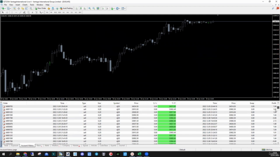Switch chart to Line Chart
280x157 pixels.
click(85, 8)
